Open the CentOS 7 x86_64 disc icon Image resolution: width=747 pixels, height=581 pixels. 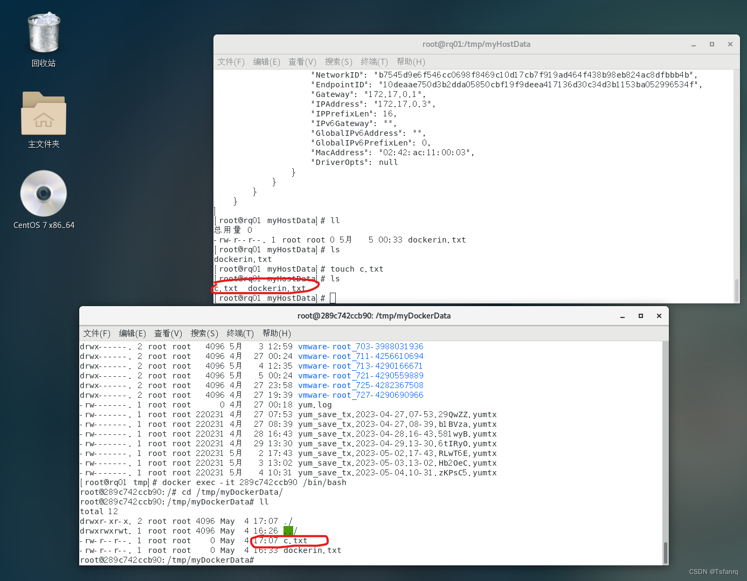[x=44, y=200]
